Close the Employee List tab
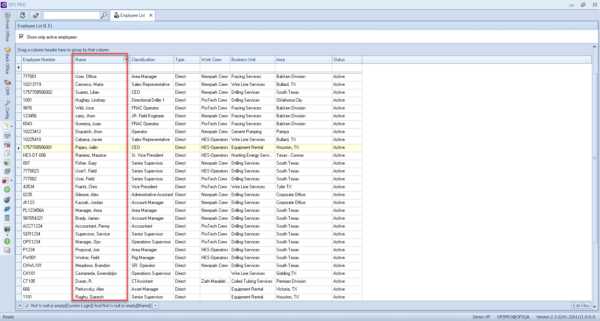The width and height of the screenshot is (600, 321). [151, 15]
